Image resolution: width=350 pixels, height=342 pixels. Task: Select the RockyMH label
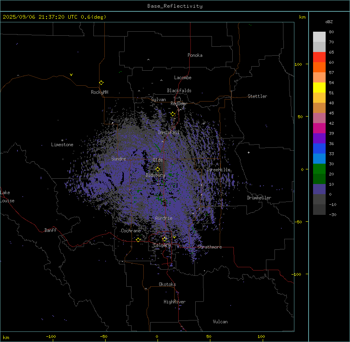[99, 92]
